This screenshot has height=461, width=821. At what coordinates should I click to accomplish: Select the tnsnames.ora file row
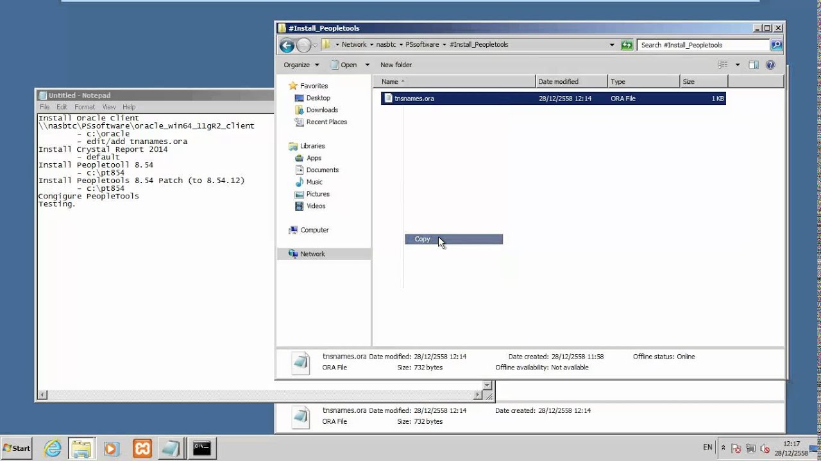pos(553,99)
